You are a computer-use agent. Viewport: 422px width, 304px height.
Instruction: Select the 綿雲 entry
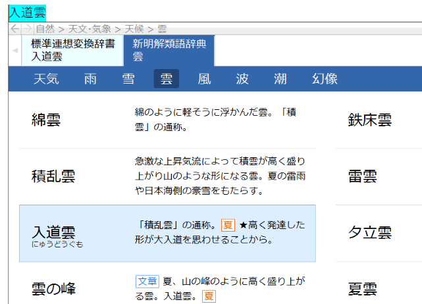[167, 120]
